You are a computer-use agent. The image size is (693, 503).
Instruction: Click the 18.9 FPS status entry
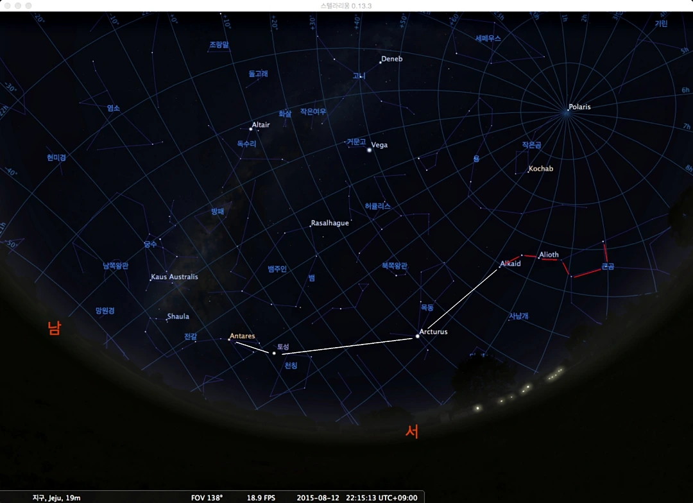pos(261,498)
